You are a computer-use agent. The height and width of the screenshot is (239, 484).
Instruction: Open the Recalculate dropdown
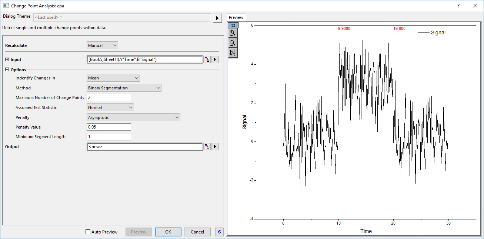click(103, 45)
